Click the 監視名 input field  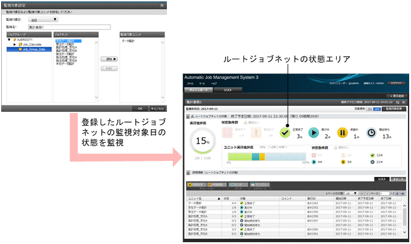point(69,28)
